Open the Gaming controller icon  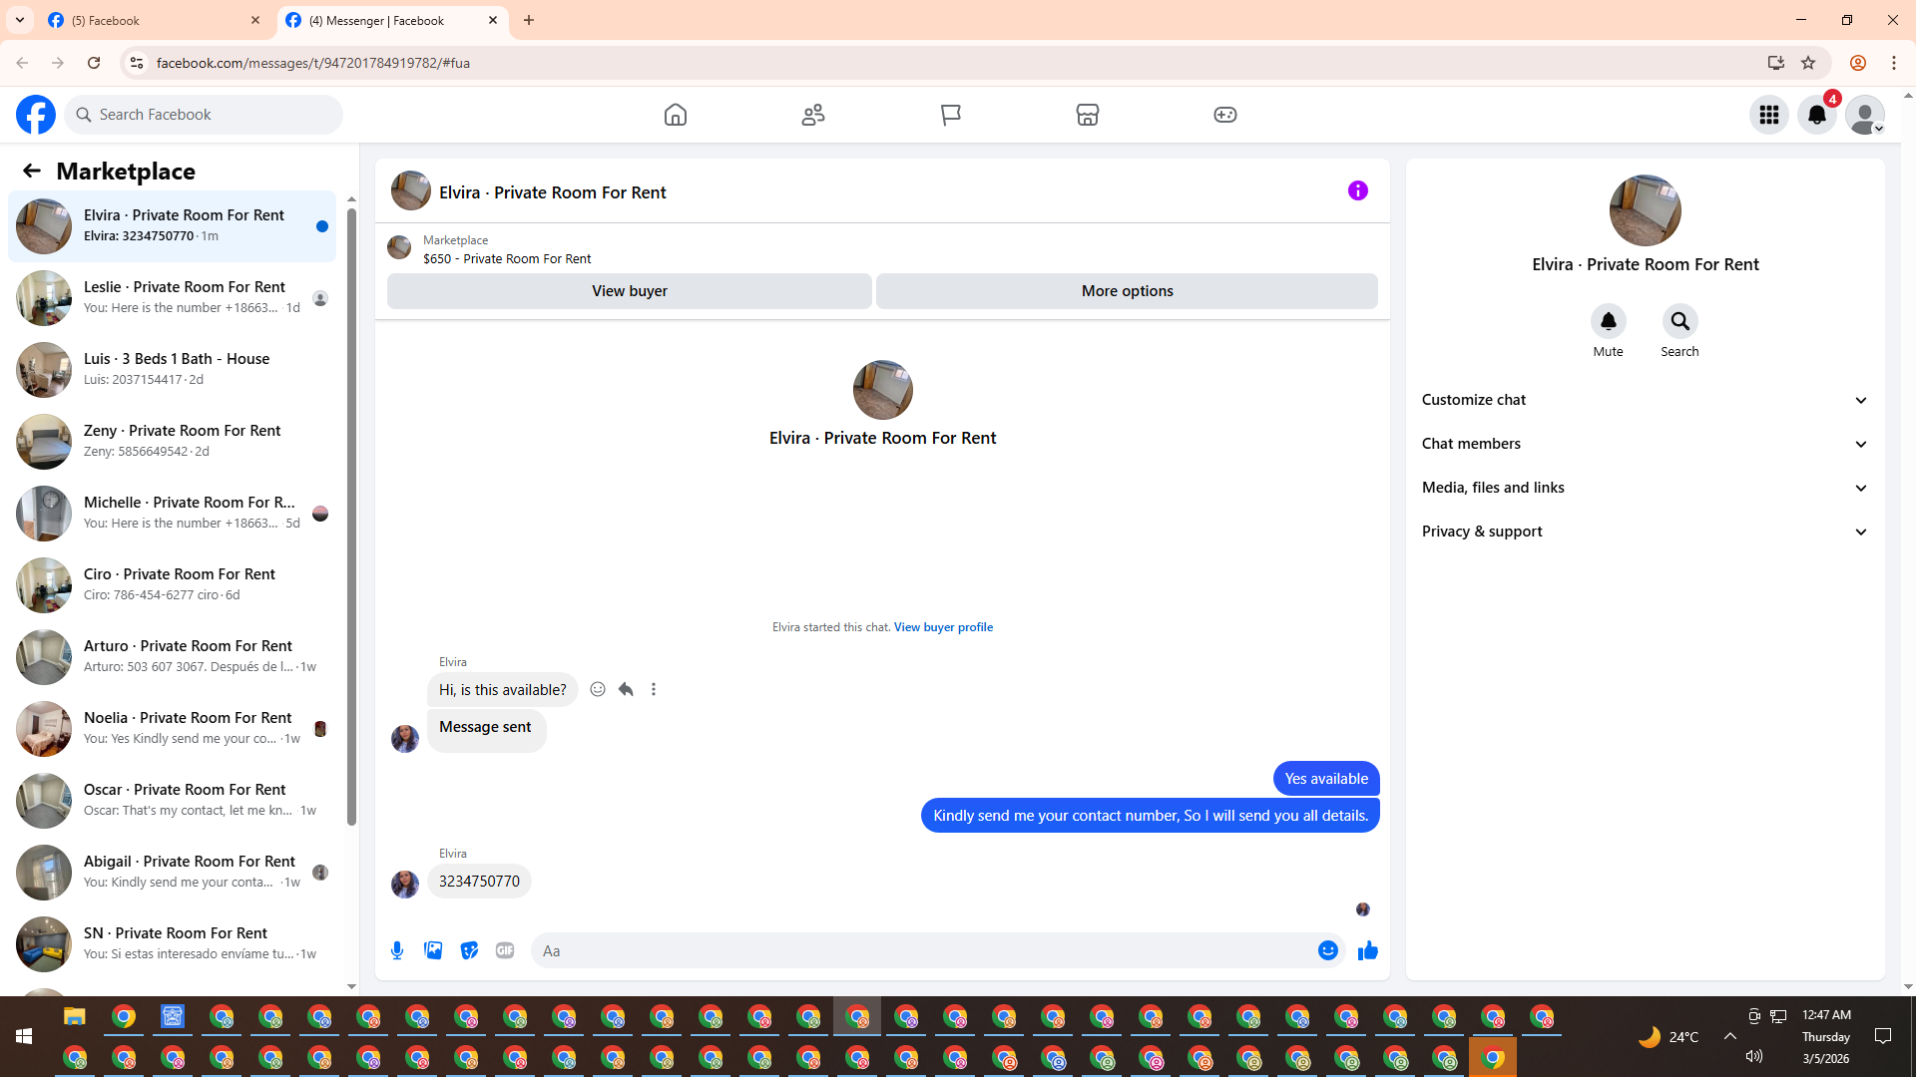(1225, 115)
